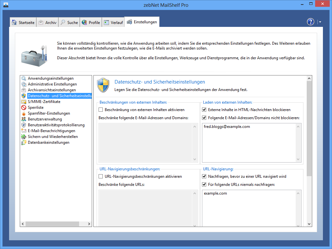The width and height of the screenshot is (332, 249).
Task: Show the Verlauf tab
Action: coord(113,22)
